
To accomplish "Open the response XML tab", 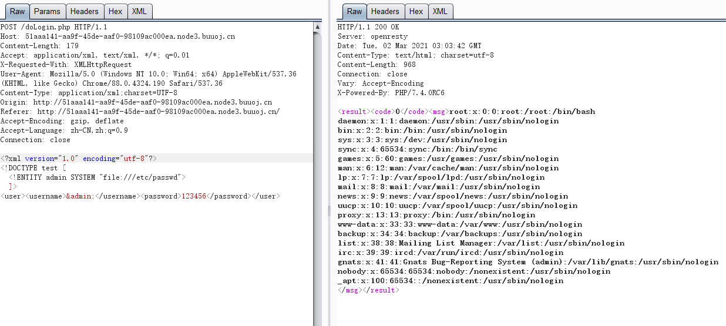I will pyautogui.click(x=440, y=11).
